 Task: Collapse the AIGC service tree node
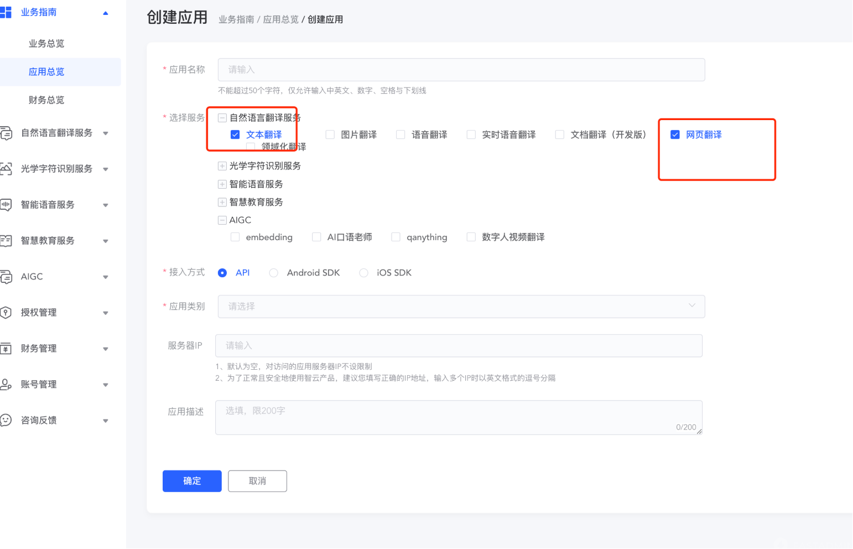point(222,220)
